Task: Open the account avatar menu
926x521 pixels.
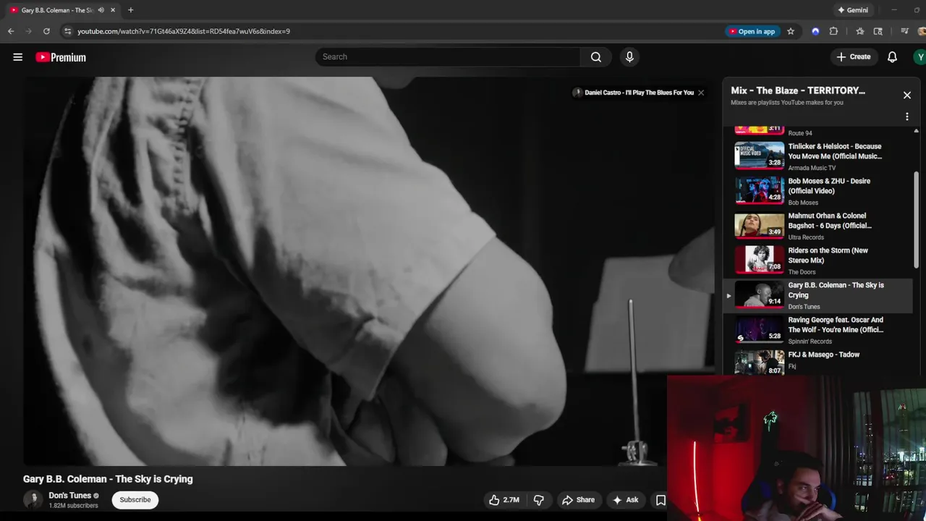Action: [x=919, y=57]
